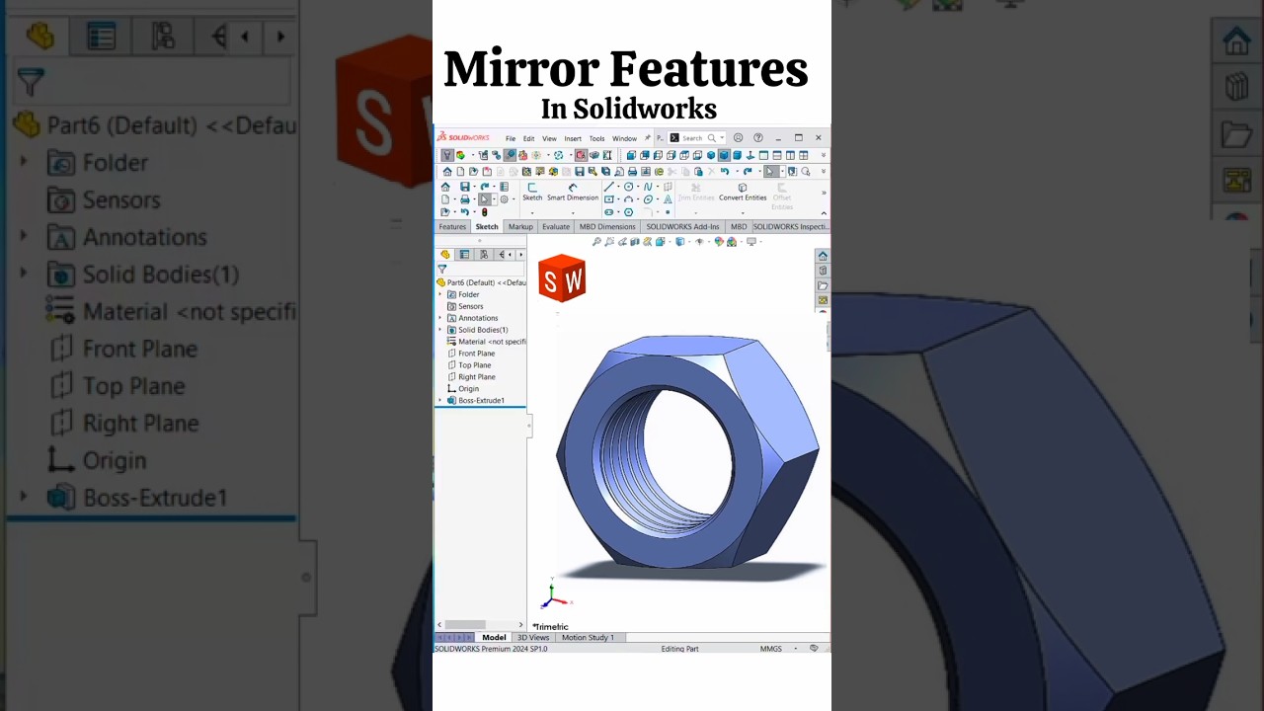Click the 'Editing Part' status text

679,649
